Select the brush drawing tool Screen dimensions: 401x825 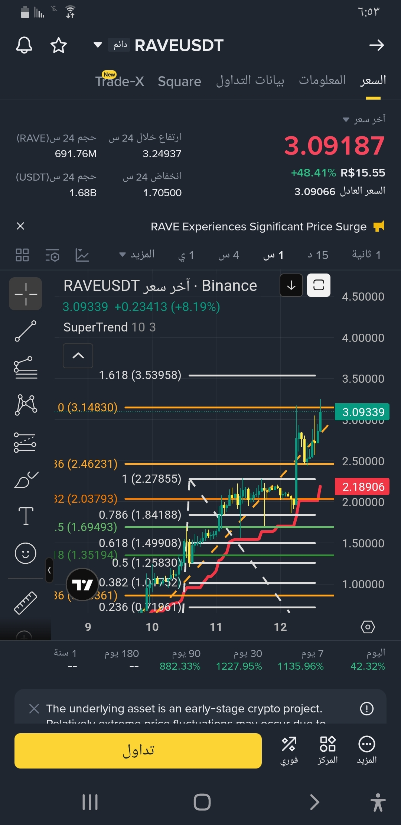[x=26, y=479]
